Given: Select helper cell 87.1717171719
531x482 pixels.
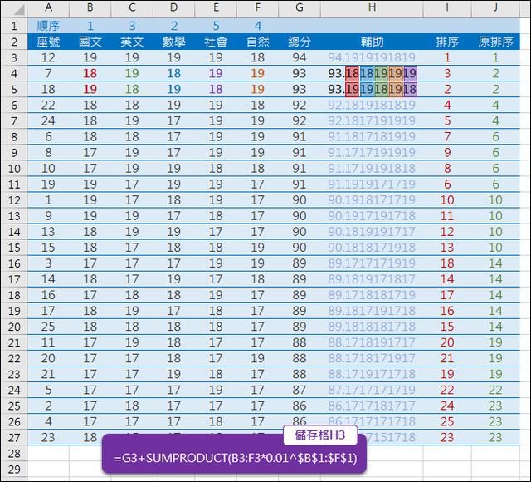Looking at the screenshot, I should click(372, 390).
